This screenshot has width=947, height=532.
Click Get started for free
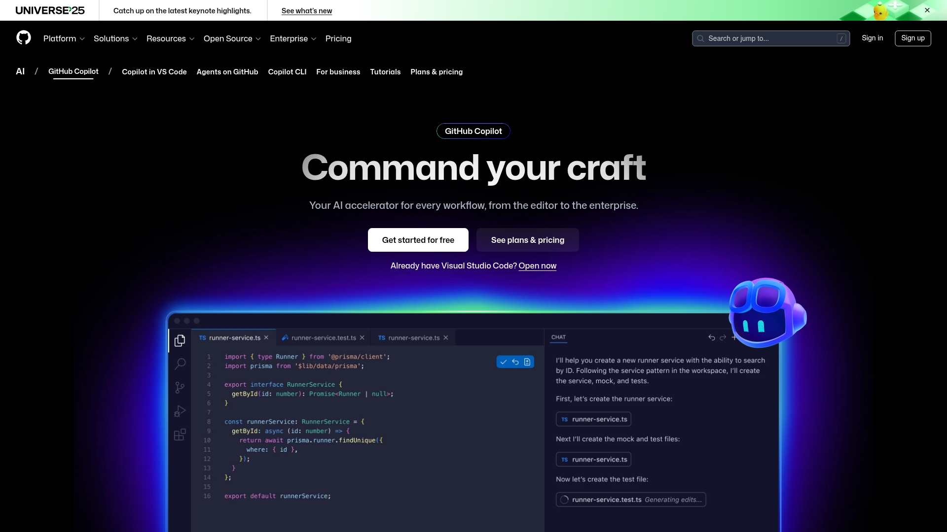(x=418, y=240)
